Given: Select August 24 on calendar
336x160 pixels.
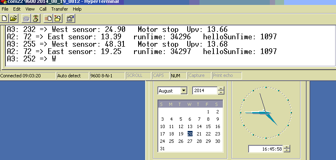Looking at the screenshot, I should (x=162, y=141).
